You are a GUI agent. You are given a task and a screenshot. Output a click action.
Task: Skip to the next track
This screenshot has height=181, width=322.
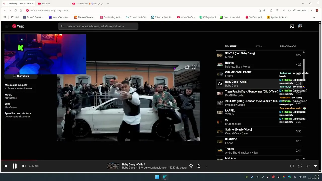(x=24, y=166)
